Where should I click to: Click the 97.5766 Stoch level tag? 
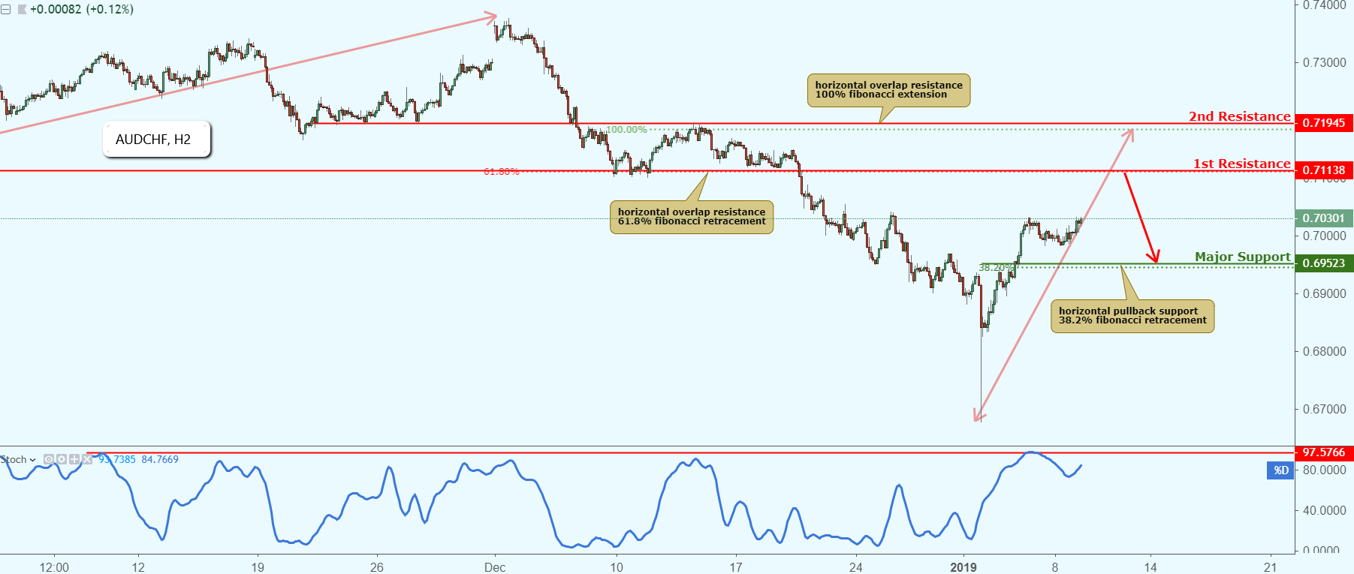click(1324, 452)
